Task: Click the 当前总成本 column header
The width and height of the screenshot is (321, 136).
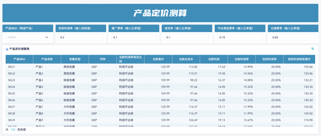Action: [186, 59]
